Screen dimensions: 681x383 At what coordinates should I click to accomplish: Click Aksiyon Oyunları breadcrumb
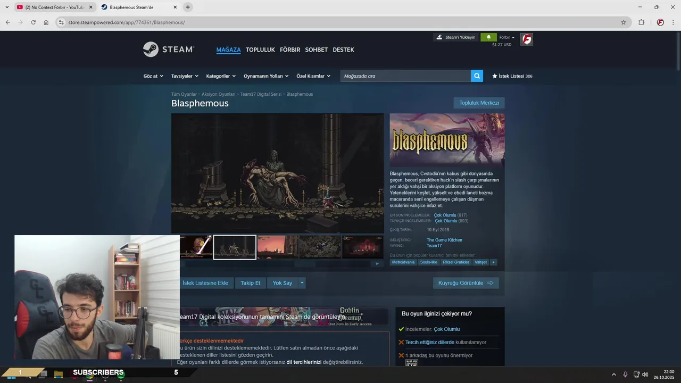click(218, 94)
